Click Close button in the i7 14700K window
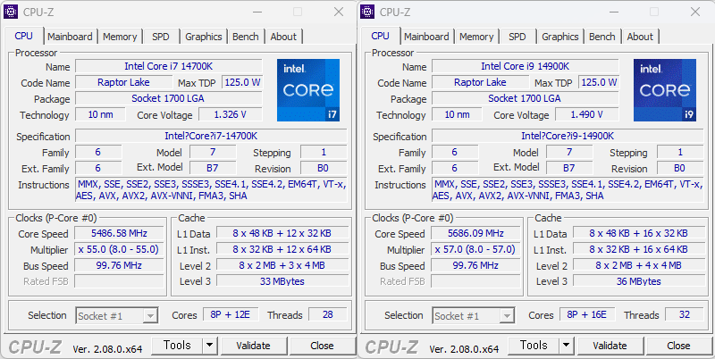Image resolution: width=715 pixels, height=359 pixels. [322, 346]
